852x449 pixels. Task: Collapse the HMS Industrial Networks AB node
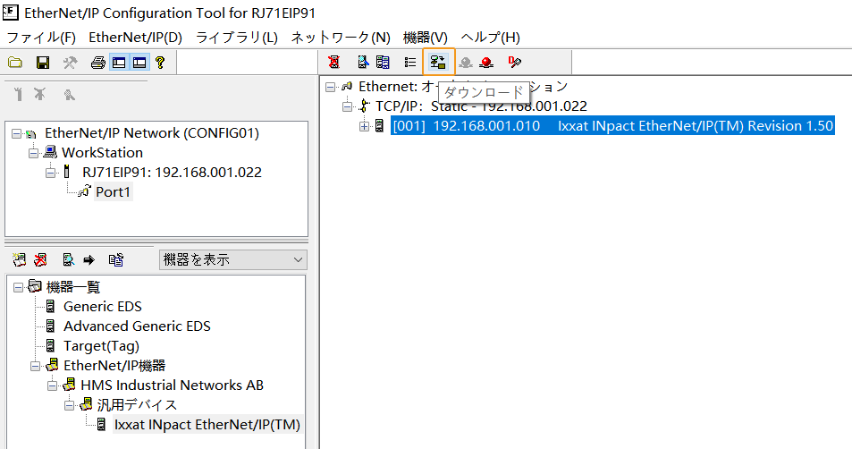pos(52,385)
